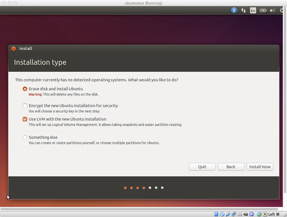287x217 pixels.
Task: Open the accessibility menu in the top panel
Action: (x=234, y=10)
